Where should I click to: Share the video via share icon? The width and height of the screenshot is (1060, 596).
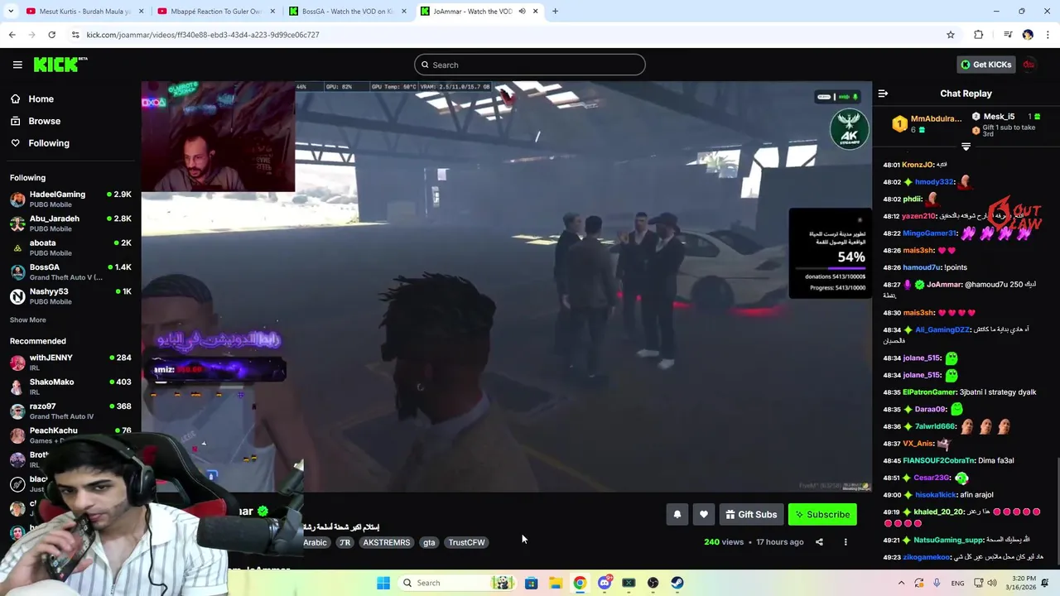pos(819,542)
